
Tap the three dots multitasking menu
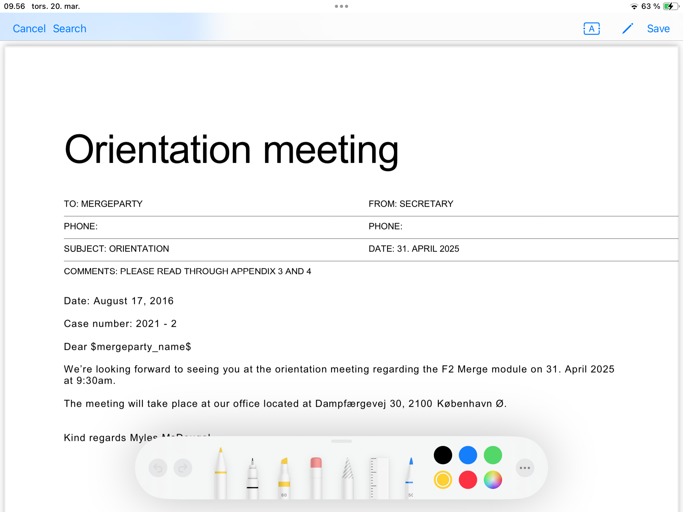point(341,6)
